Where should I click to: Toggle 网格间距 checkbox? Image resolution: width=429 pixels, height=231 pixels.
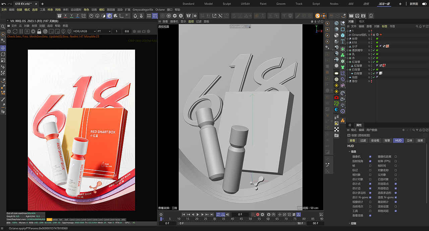pos(395,211)
